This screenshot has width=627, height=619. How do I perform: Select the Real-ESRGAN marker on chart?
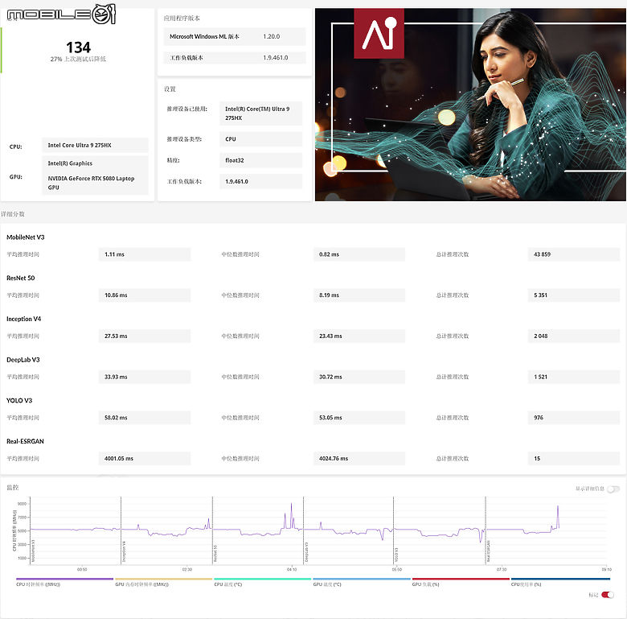[x=488, y=551]
